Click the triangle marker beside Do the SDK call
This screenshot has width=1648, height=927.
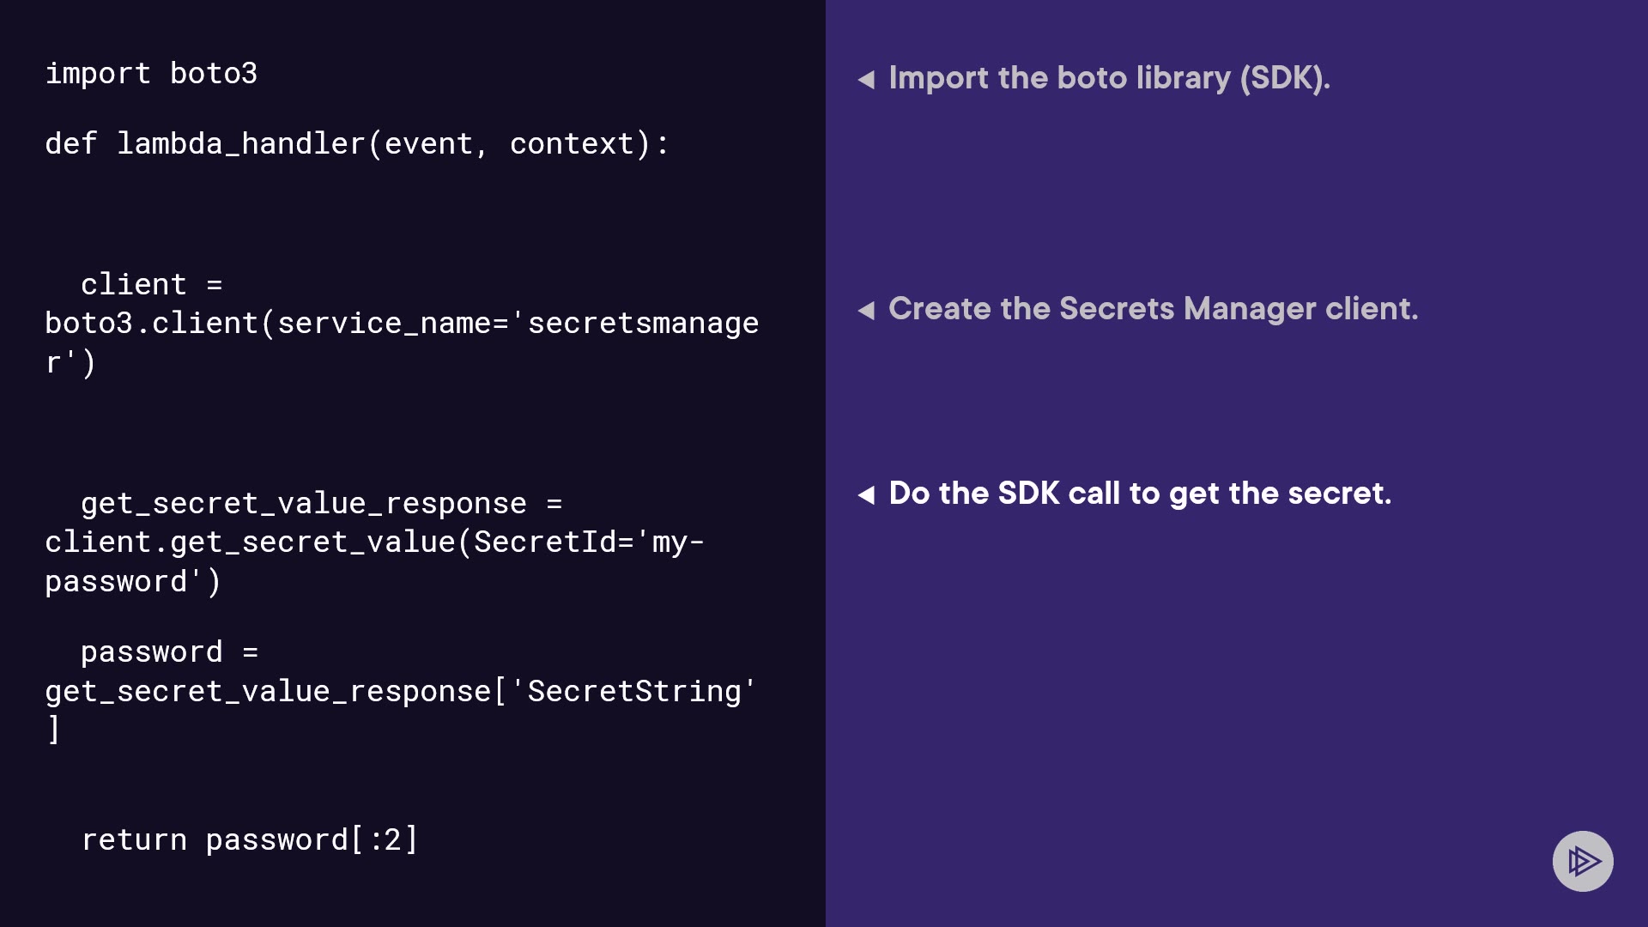[x=866, y=495]
